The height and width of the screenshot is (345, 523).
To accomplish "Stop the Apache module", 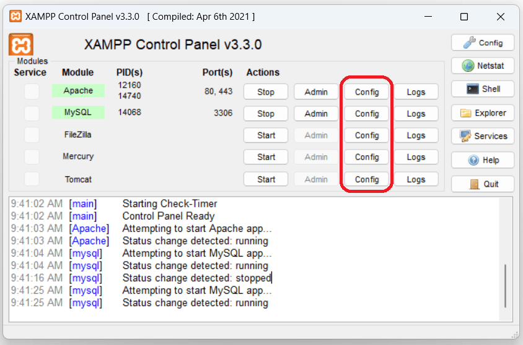I will (265, 92).
